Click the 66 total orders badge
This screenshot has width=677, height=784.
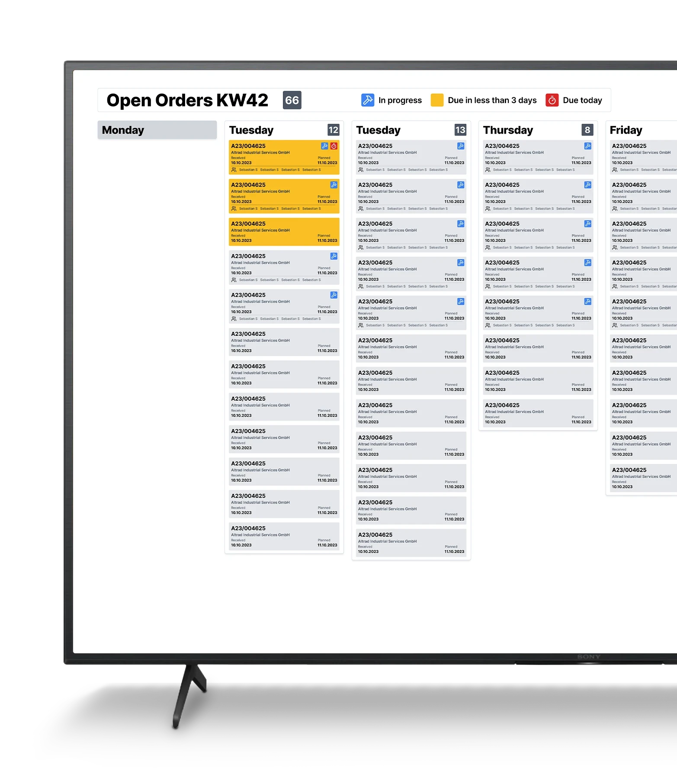coord(292,100)
